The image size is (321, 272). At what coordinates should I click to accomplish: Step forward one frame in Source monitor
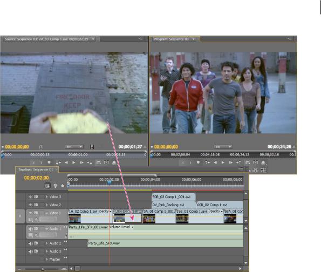81,162
